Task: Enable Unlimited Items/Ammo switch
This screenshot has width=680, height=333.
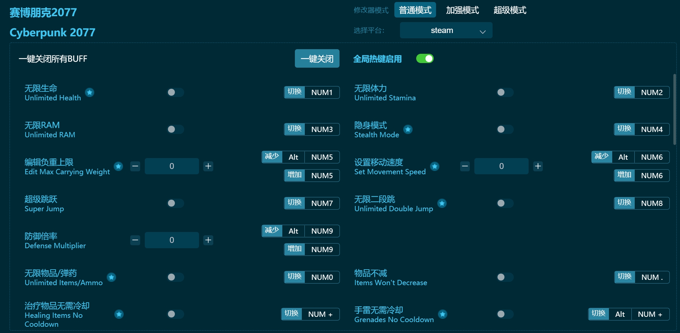Action: tap(175, 277)
